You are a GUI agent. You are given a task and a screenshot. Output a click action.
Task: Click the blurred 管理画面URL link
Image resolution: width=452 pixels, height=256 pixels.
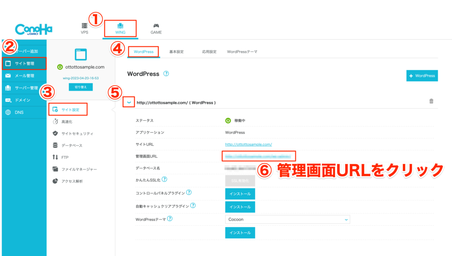(x=258, y=156)
